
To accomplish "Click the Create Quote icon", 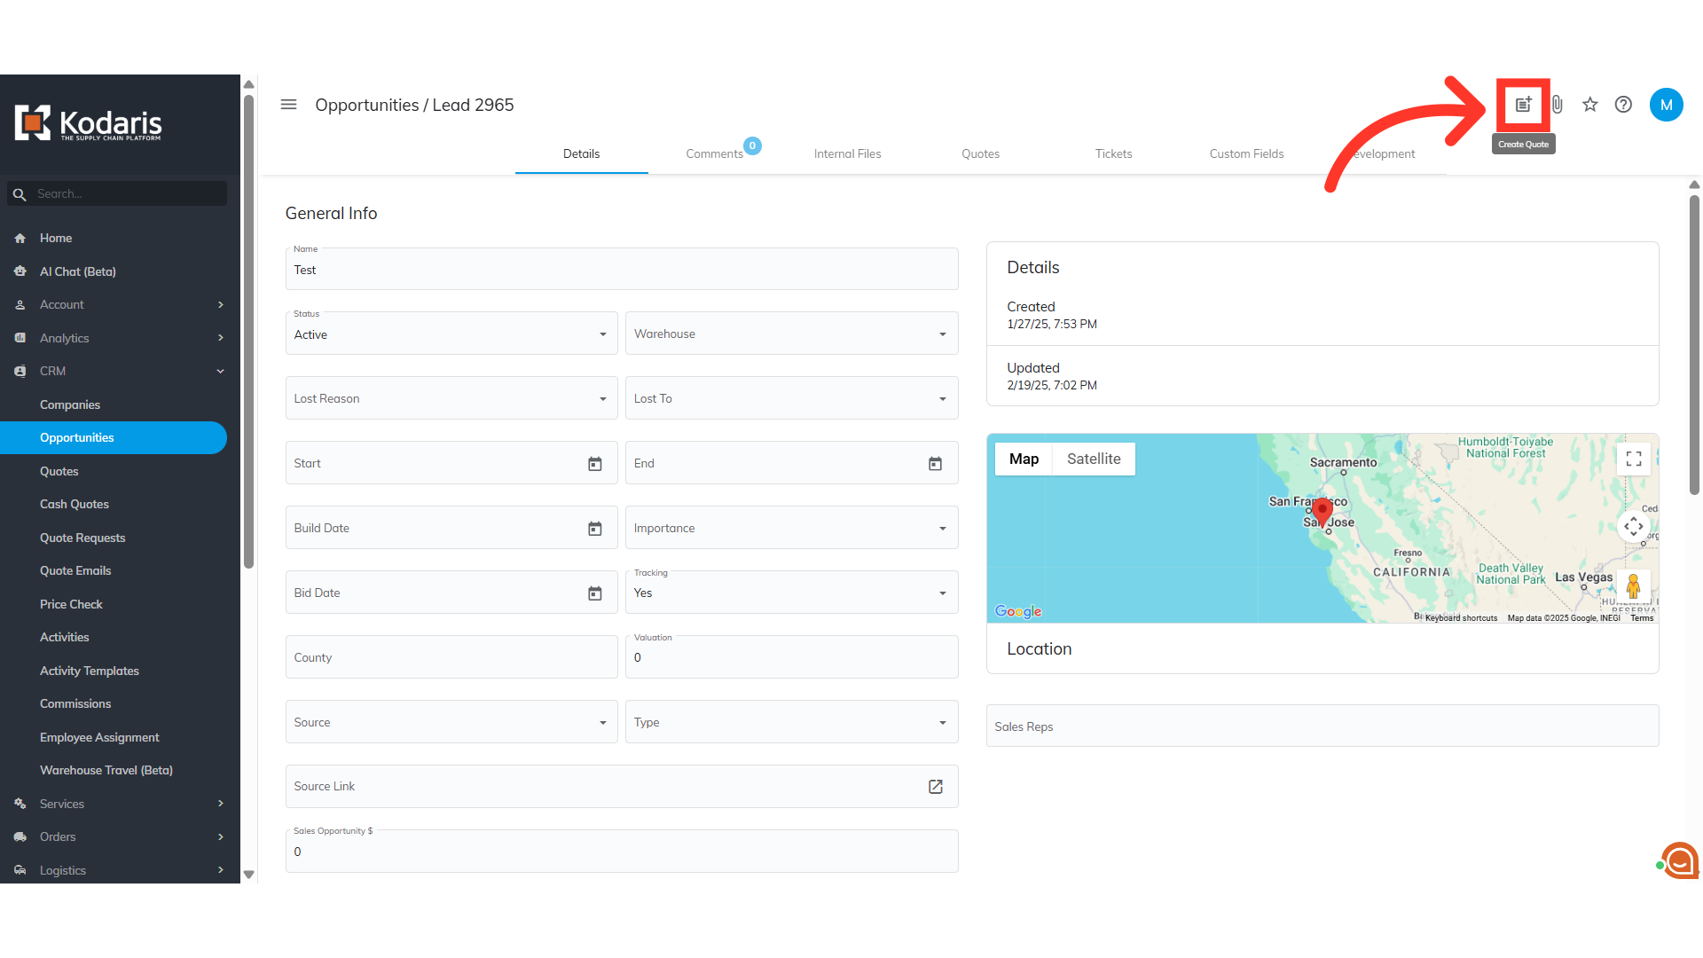I will [1523, 105].
